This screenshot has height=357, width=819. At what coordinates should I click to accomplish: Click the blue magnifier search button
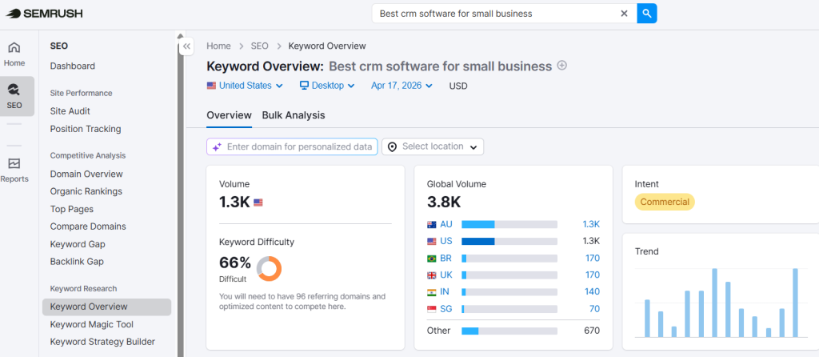tap(646, 14)
